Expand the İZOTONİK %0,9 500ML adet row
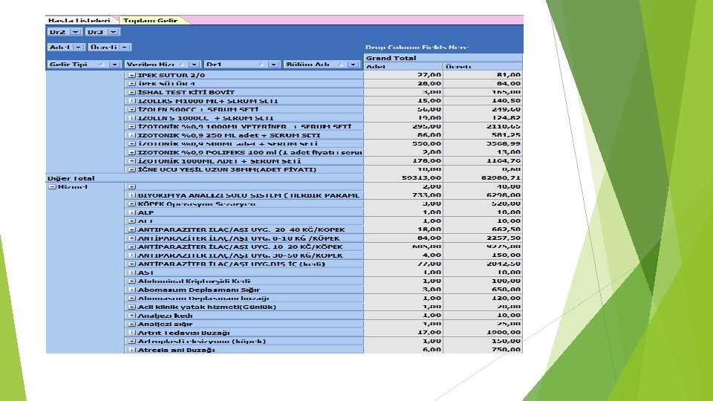Image resolution: width=713 pixels, height=401 pixels. 131,143
